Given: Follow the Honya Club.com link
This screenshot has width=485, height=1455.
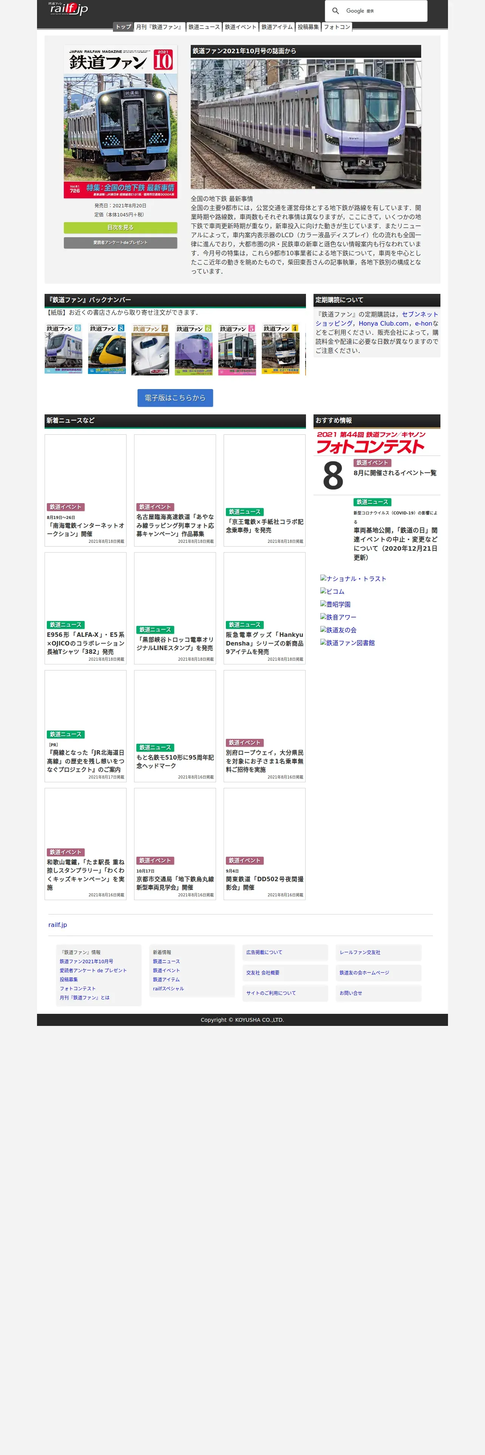Looking at the screenshot, I should (x=383, y=323).
